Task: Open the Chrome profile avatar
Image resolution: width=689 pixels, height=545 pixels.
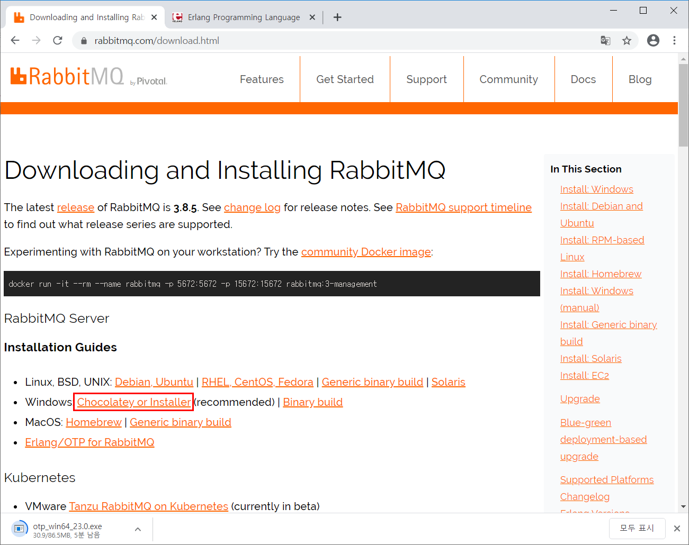Action: tap(653, 41)
